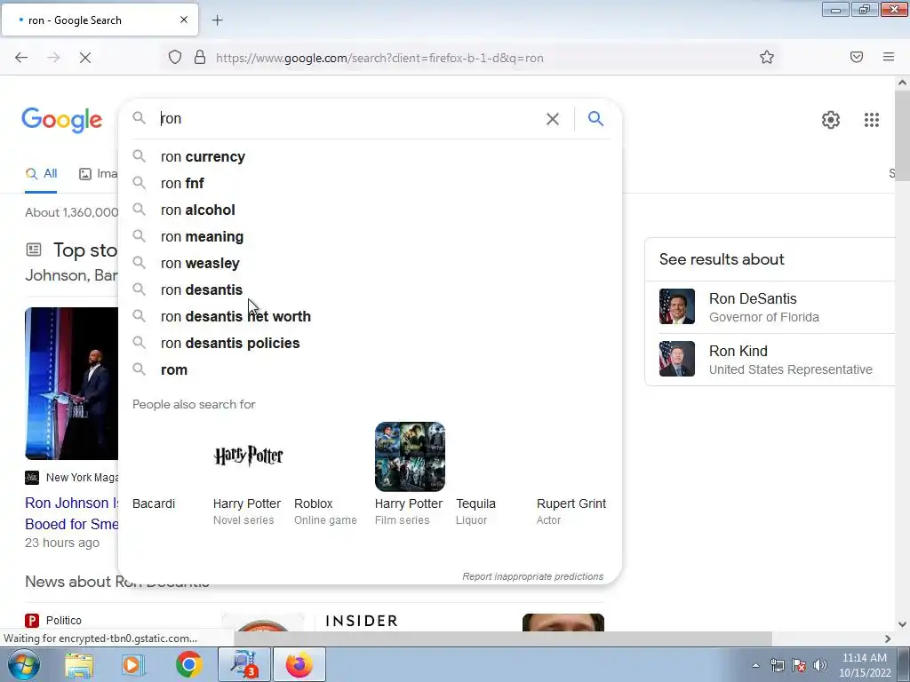Select the rom suggestion
The height and width of the screenshot is (682, 910).
(371, 370)
